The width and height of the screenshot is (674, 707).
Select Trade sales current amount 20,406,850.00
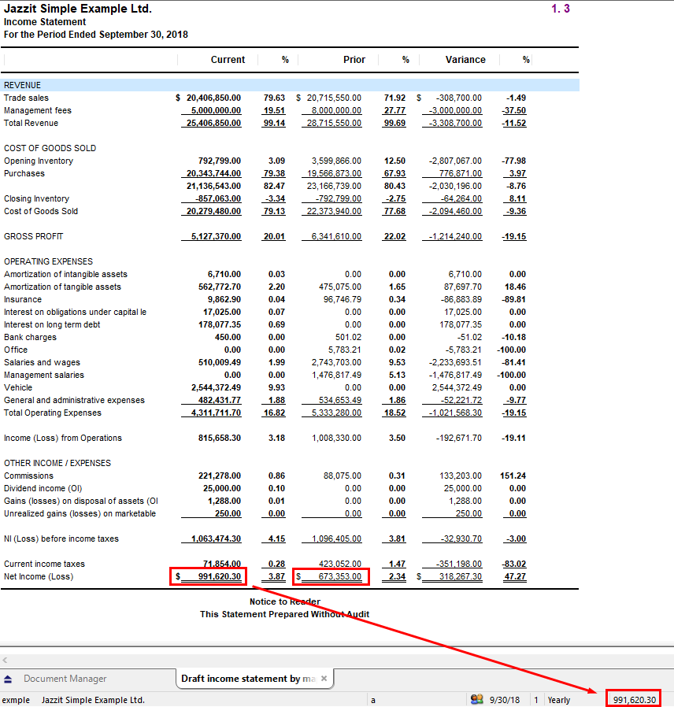pyautogui.click(x=213, y=98)
